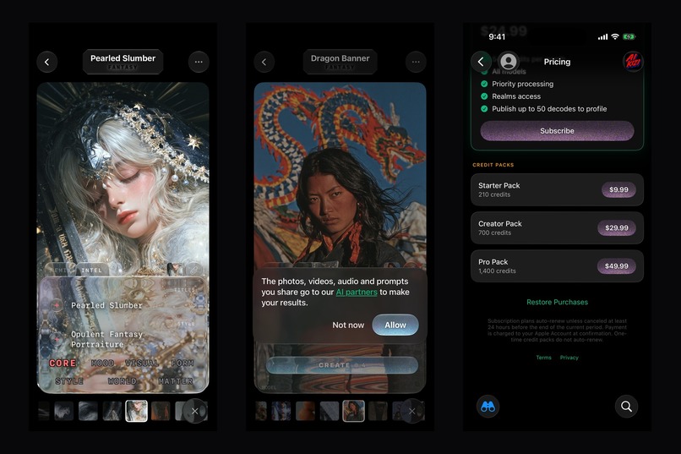Select the highlighted Pearled Slumber thumbnail
The width and height of the screenshot is (681, 454).
point(136,411)
